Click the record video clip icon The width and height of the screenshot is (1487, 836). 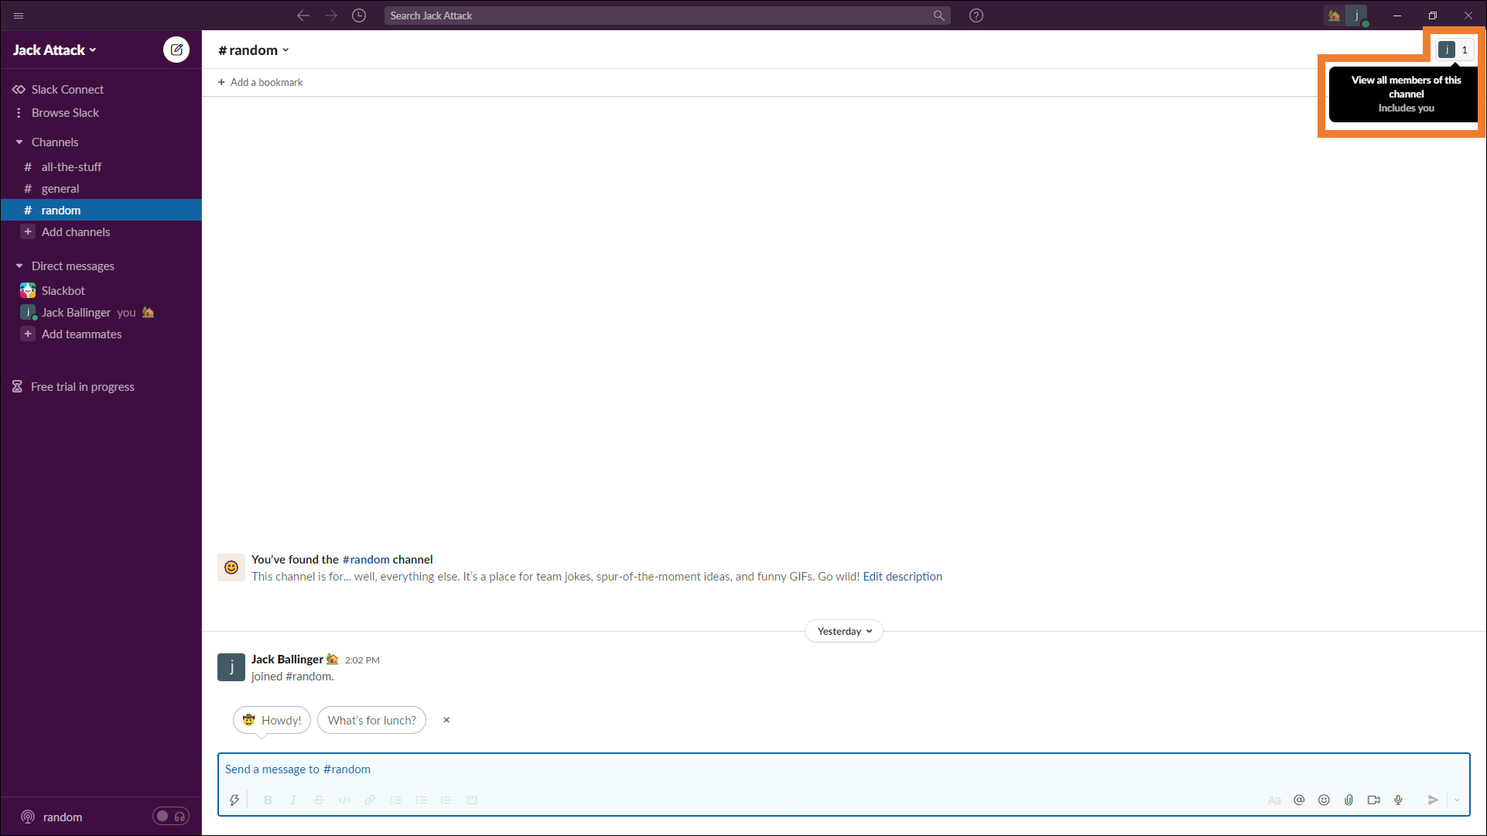click(x=1373, y=800)
